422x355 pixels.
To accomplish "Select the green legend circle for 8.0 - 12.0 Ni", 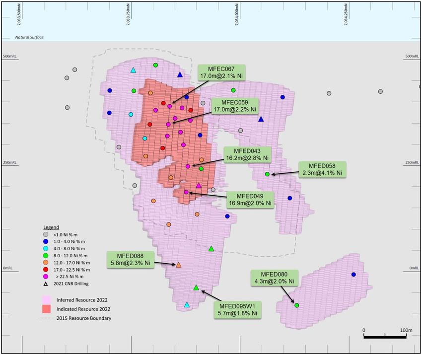I will coord(46,255).
